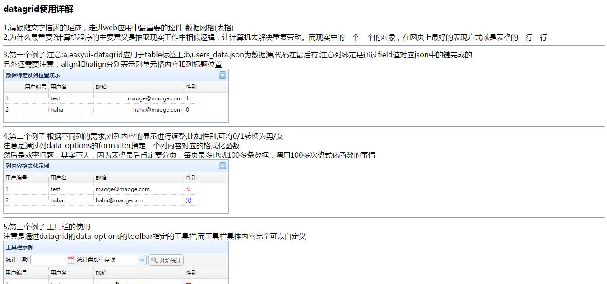Click 用户编号 header in 列内容格式化示例 grid
The height and width of the screenshot is (284, 607).
coord(26,177)
